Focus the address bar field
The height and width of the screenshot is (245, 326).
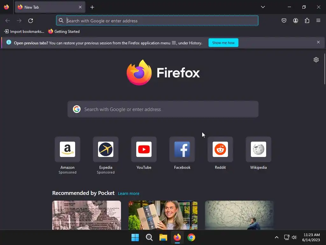tap(157, 21)
